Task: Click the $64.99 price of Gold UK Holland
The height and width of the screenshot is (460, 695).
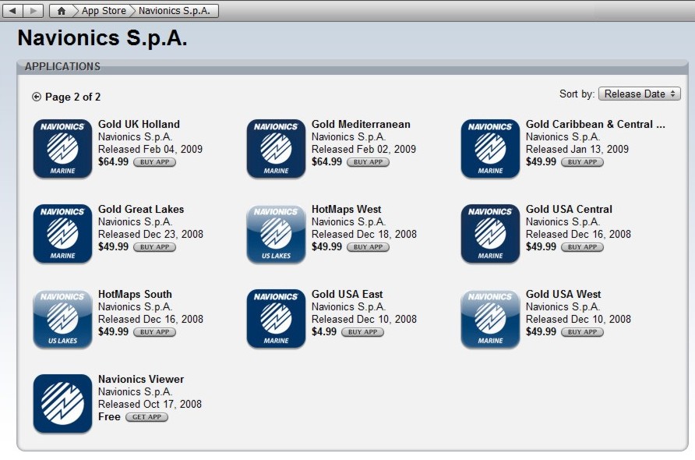Action: (x=113, y=162)
